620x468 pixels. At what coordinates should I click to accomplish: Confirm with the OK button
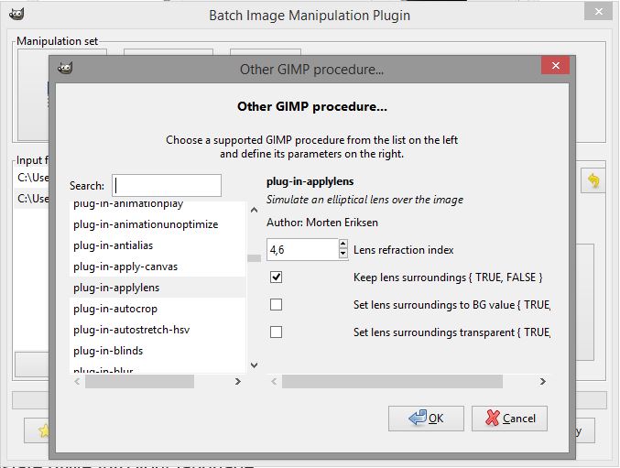[x=426, y=419]
